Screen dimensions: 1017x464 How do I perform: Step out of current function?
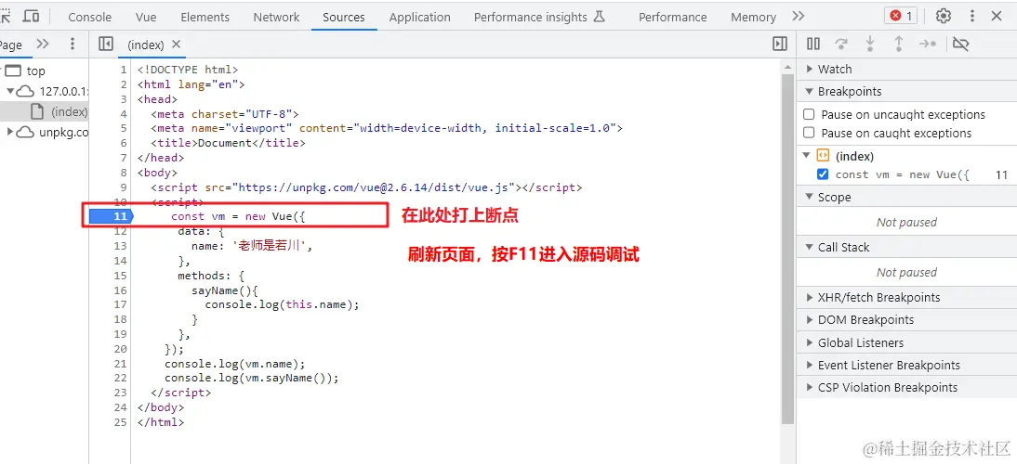(x=899, y=44)
